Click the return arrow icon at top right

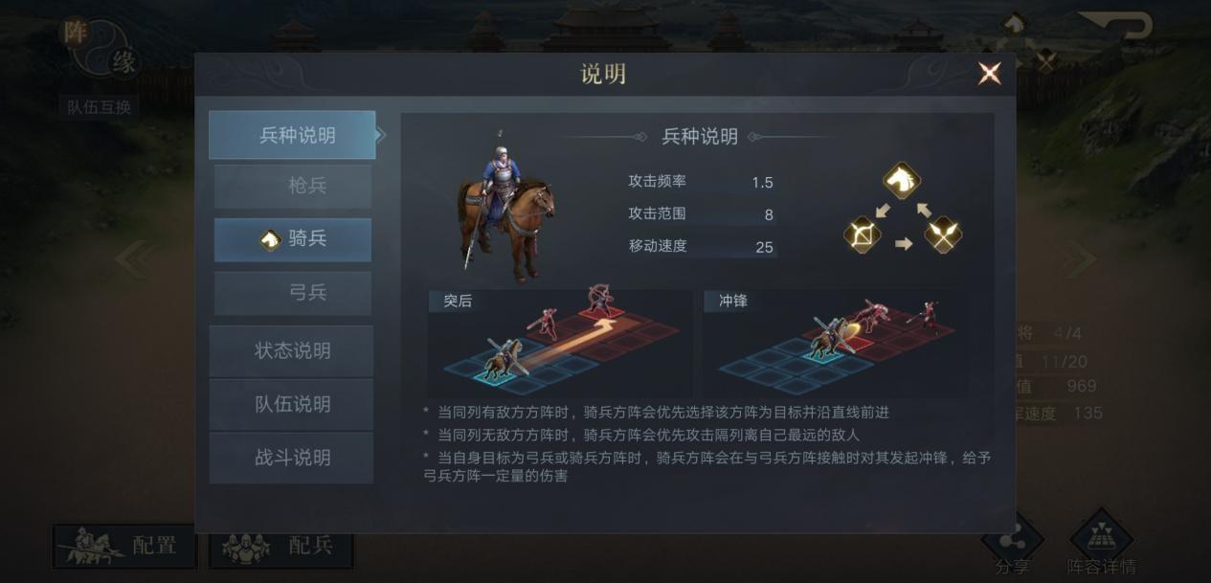(1117, 27)
